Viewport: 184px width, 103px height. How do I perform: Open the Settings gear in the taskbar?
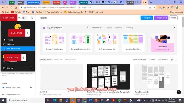tap(131, 100)
